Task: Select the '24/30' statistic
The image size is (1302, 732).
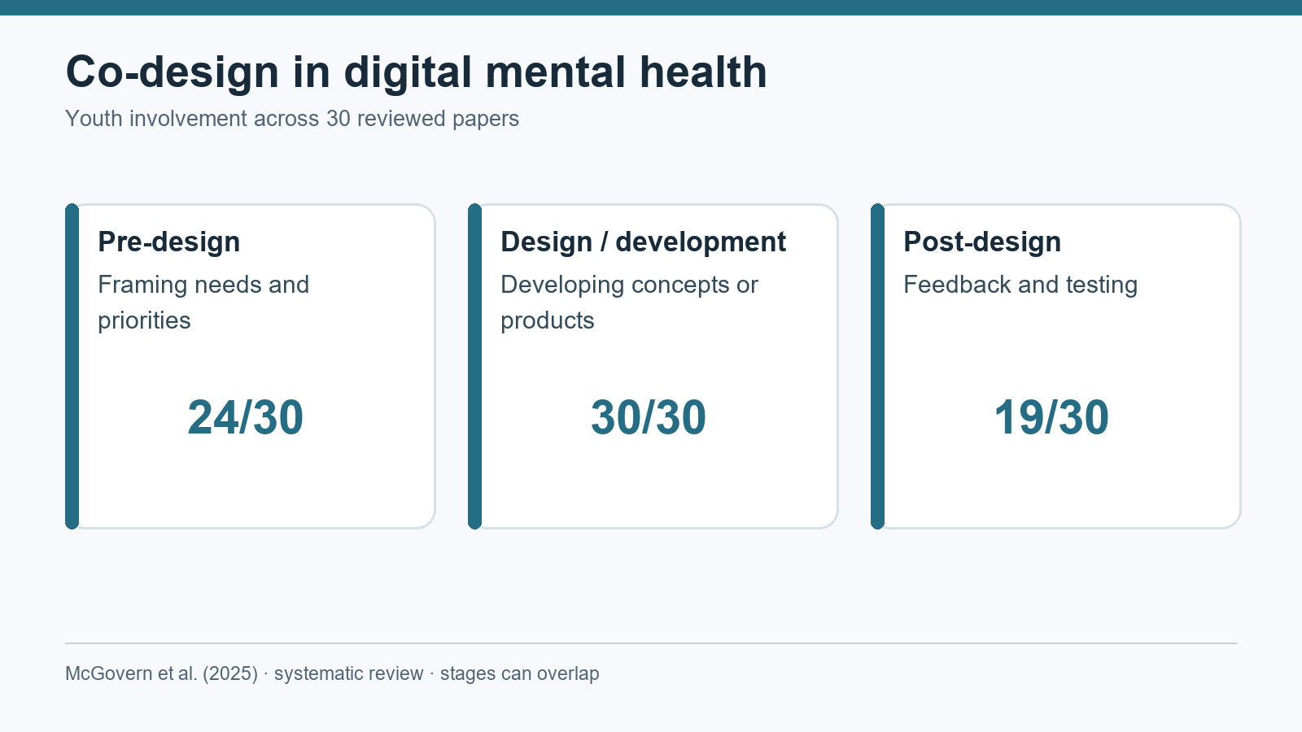Action: click(246, 417)
